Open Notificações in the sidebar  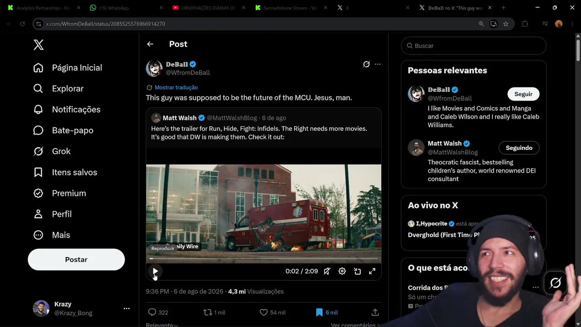[67, 109]
